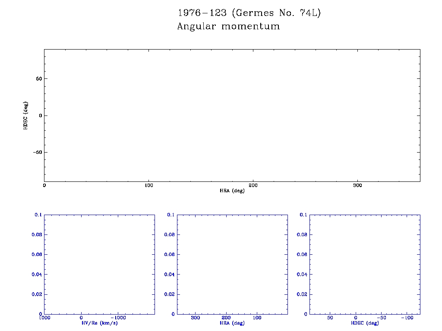Click the '300' tick on bottom-middle plot
This screenshot has width=442, height=331.
[x=196, y=318]
